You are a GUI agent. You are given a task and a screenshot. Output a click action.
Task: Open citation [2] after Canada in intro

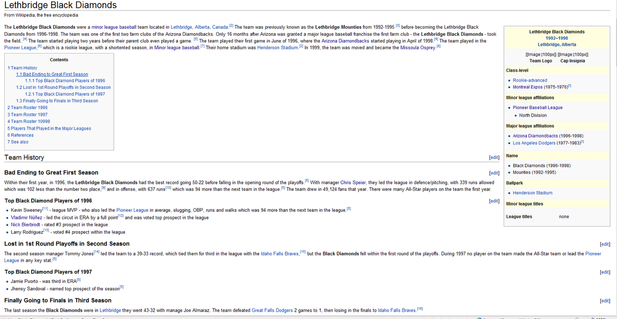point(231,26)
